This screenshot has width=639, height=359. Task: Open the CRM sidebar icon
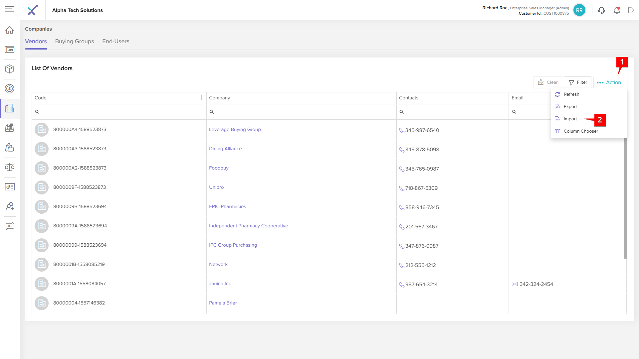[x=10, y=50]
